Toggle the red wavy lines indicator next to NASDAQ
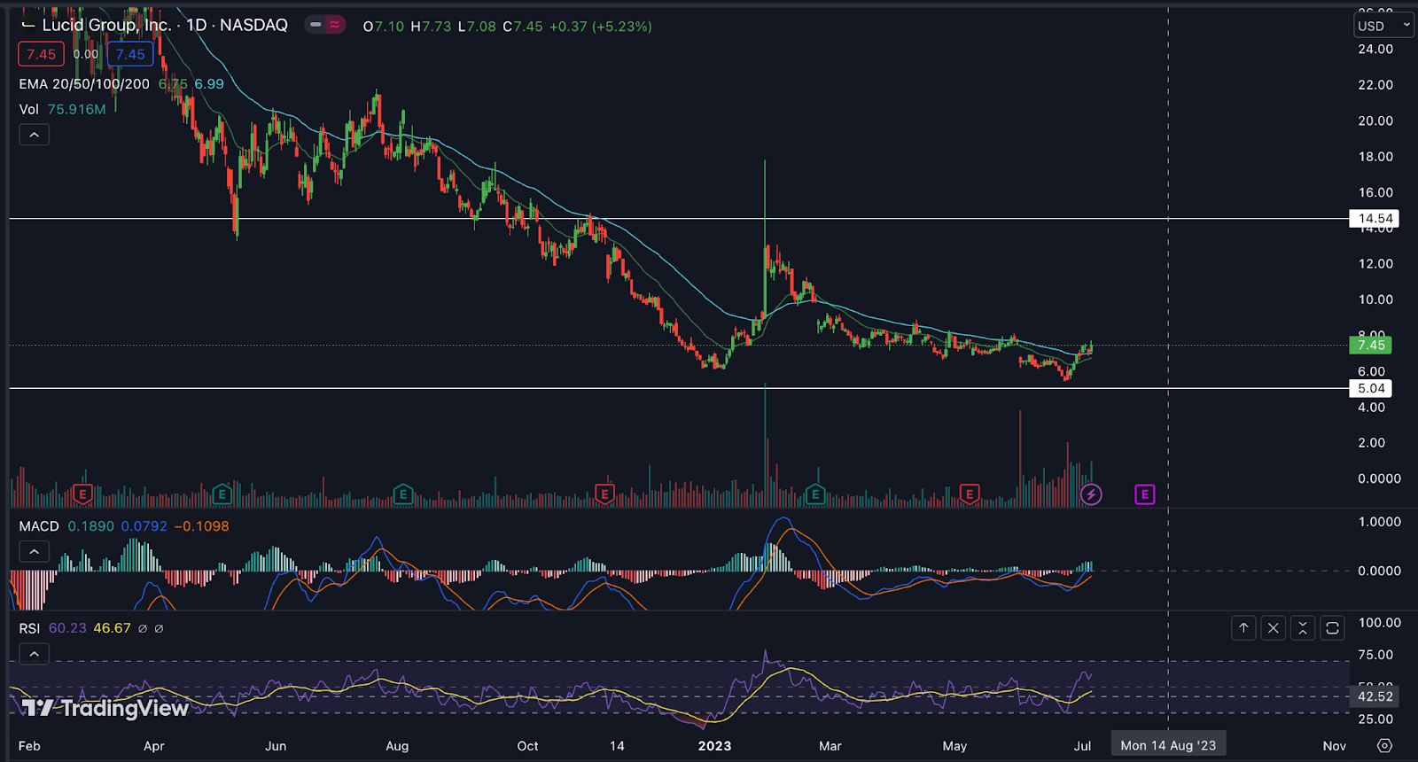 [334, 25]
